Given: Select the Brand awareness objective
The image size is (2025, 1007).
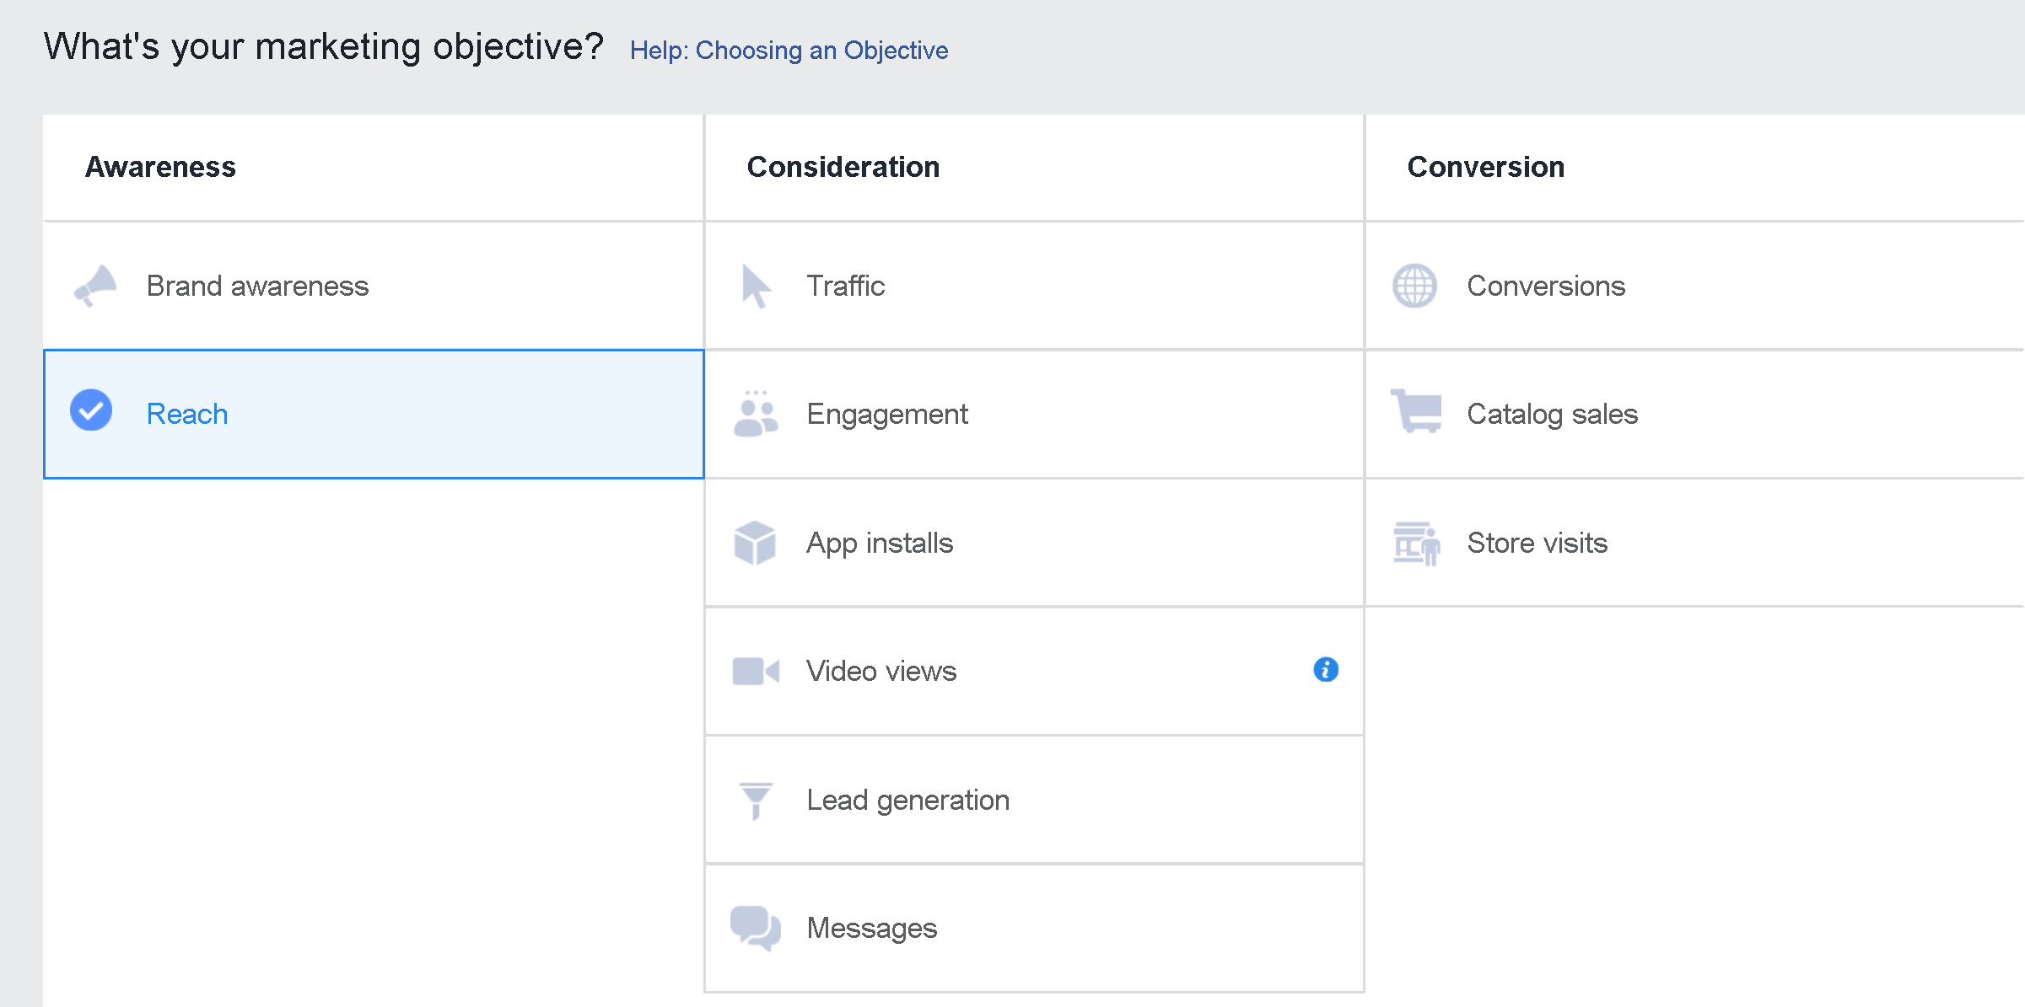Looking at the screenshot, I should click(x=257, y=287).
